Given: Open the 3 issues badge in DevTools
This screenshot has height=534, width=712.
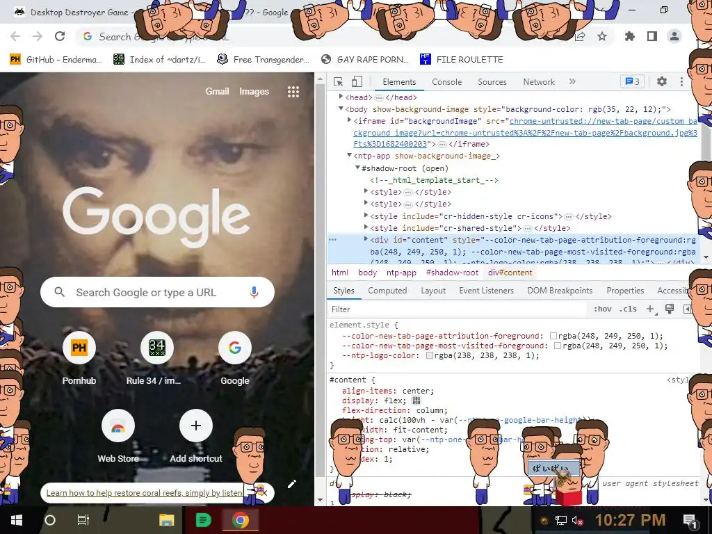Looking at the screenshot, I should click(x=632, y=82).
